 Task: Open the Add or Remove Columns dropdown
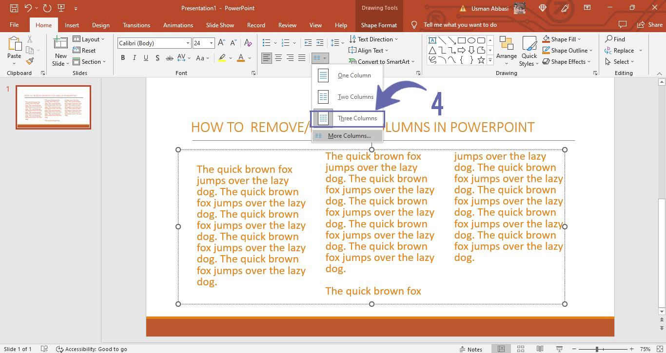[x=320, y=58]
